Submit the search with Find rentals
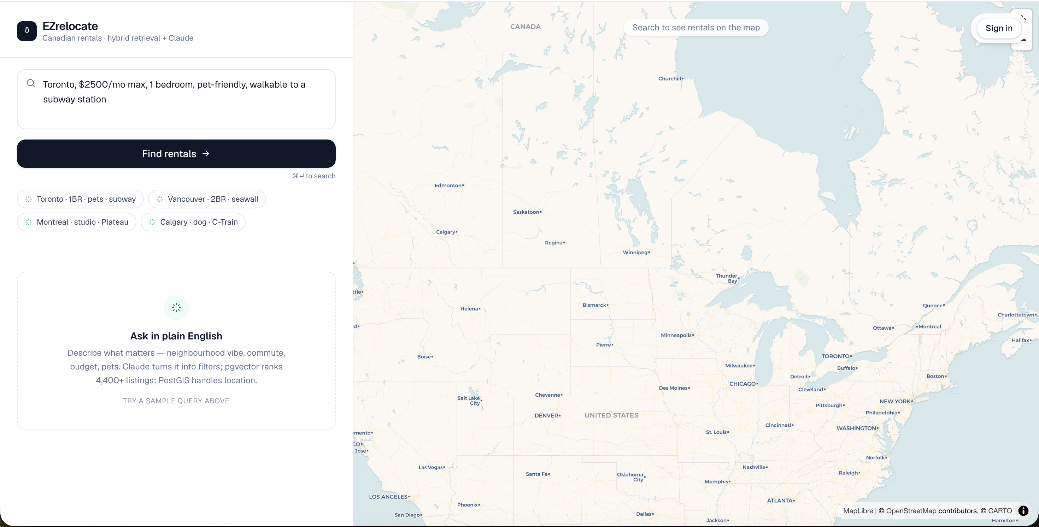 coord(176,154)
